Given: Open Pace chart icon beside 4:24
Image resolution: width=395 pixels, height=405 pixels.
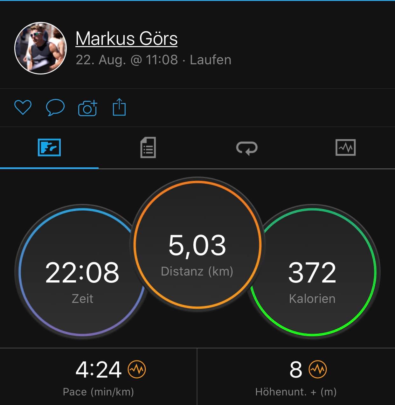Looking at the screenshot, I should (x=137, y=369).
